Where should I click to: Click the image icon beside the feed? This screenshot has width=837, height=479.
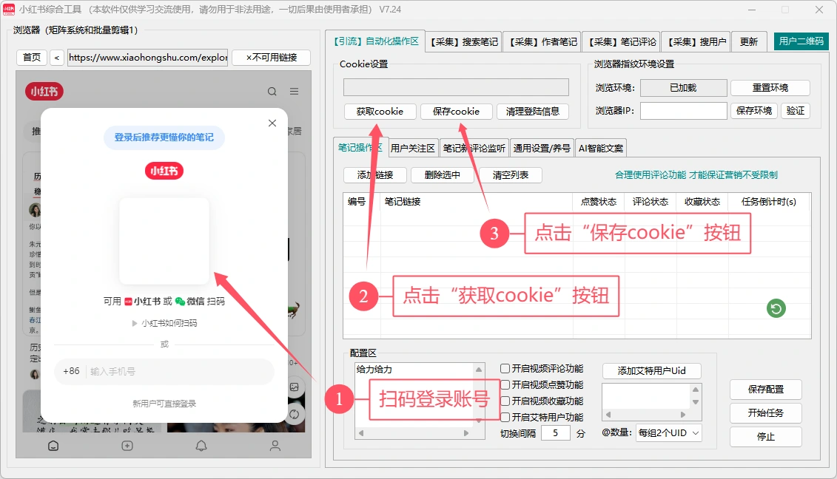click(294, 387)
